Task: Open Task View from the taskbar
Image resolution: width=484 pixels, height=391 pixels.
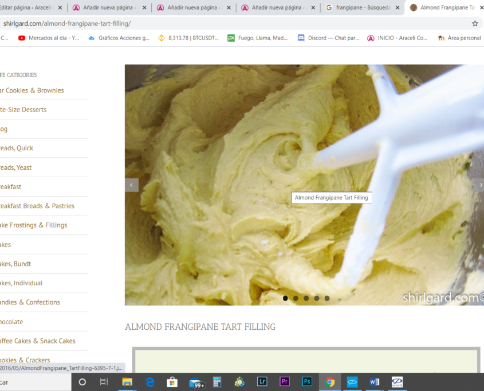Action: click(104, 382)
